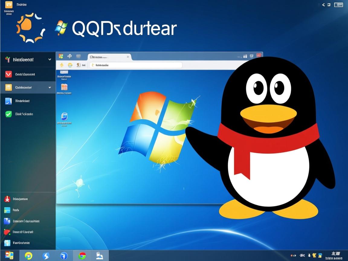The image size is (348, 261).
Task: Expand the highlighted yellow sidebar item's chevron
Action: click(50, 88)
